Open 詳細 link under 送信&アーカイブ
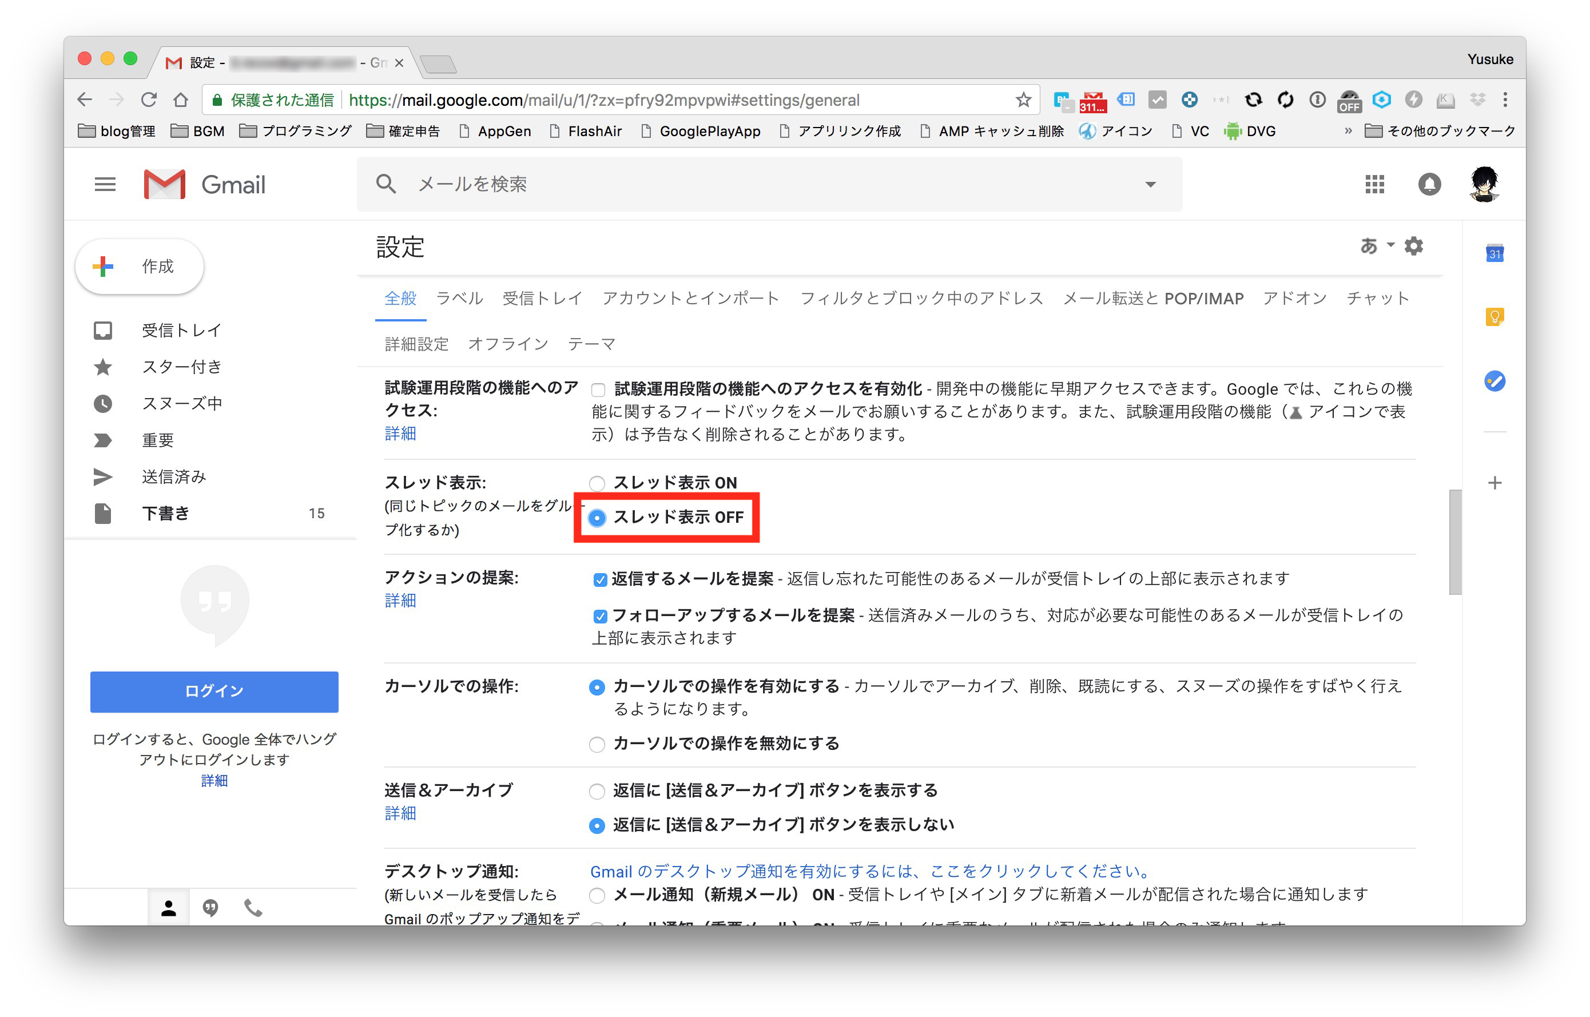The image size is (1590, 1017). click(400, 813)
